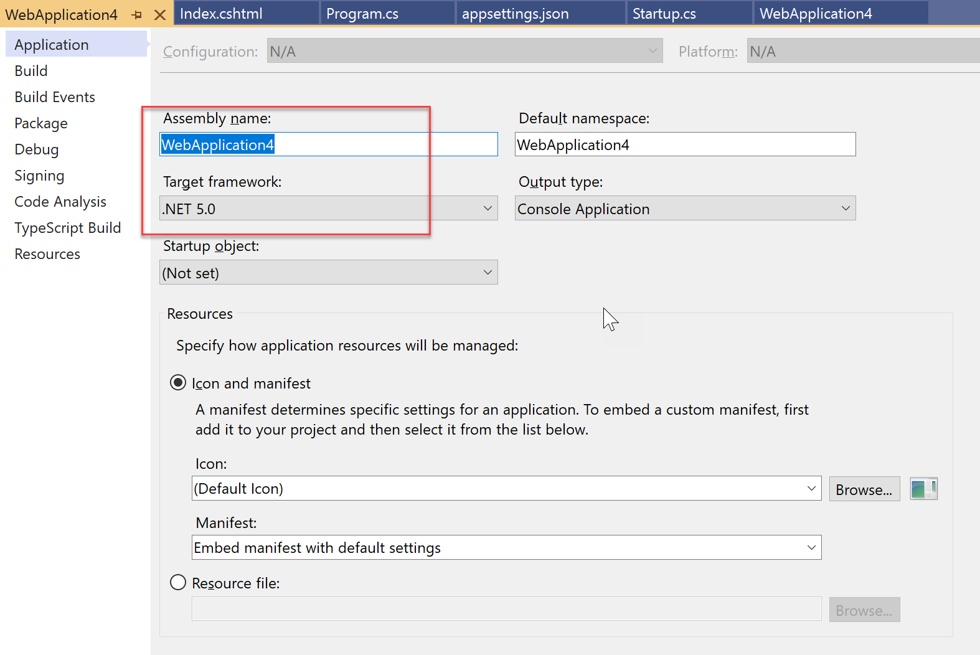The height and width of the screenshot is (655, 980).
Task: Select the Icon and manifest radio button
Action: click(x=178, y=383)
